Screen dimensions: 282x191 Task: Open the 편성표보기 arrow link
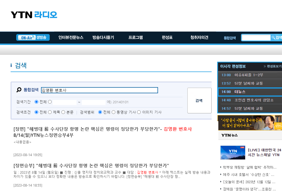point(273,66)
